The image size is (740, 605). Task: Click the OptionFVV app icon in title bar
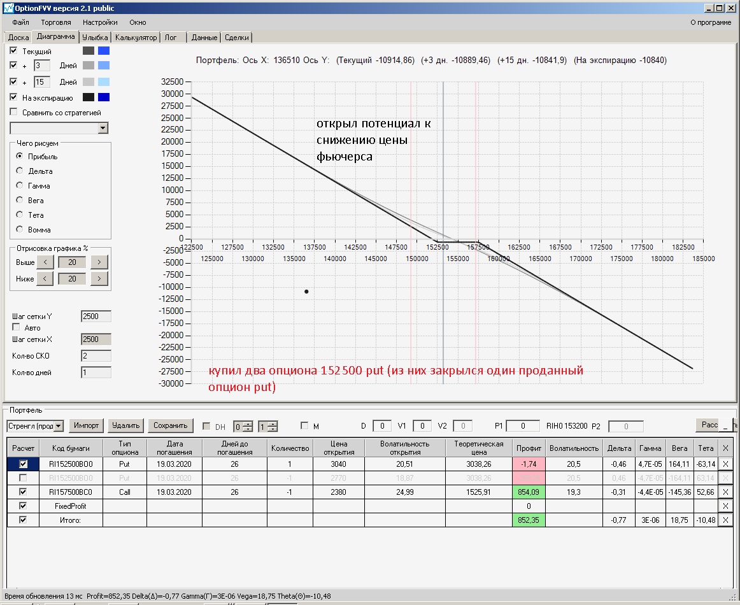(x=8, y=8)
